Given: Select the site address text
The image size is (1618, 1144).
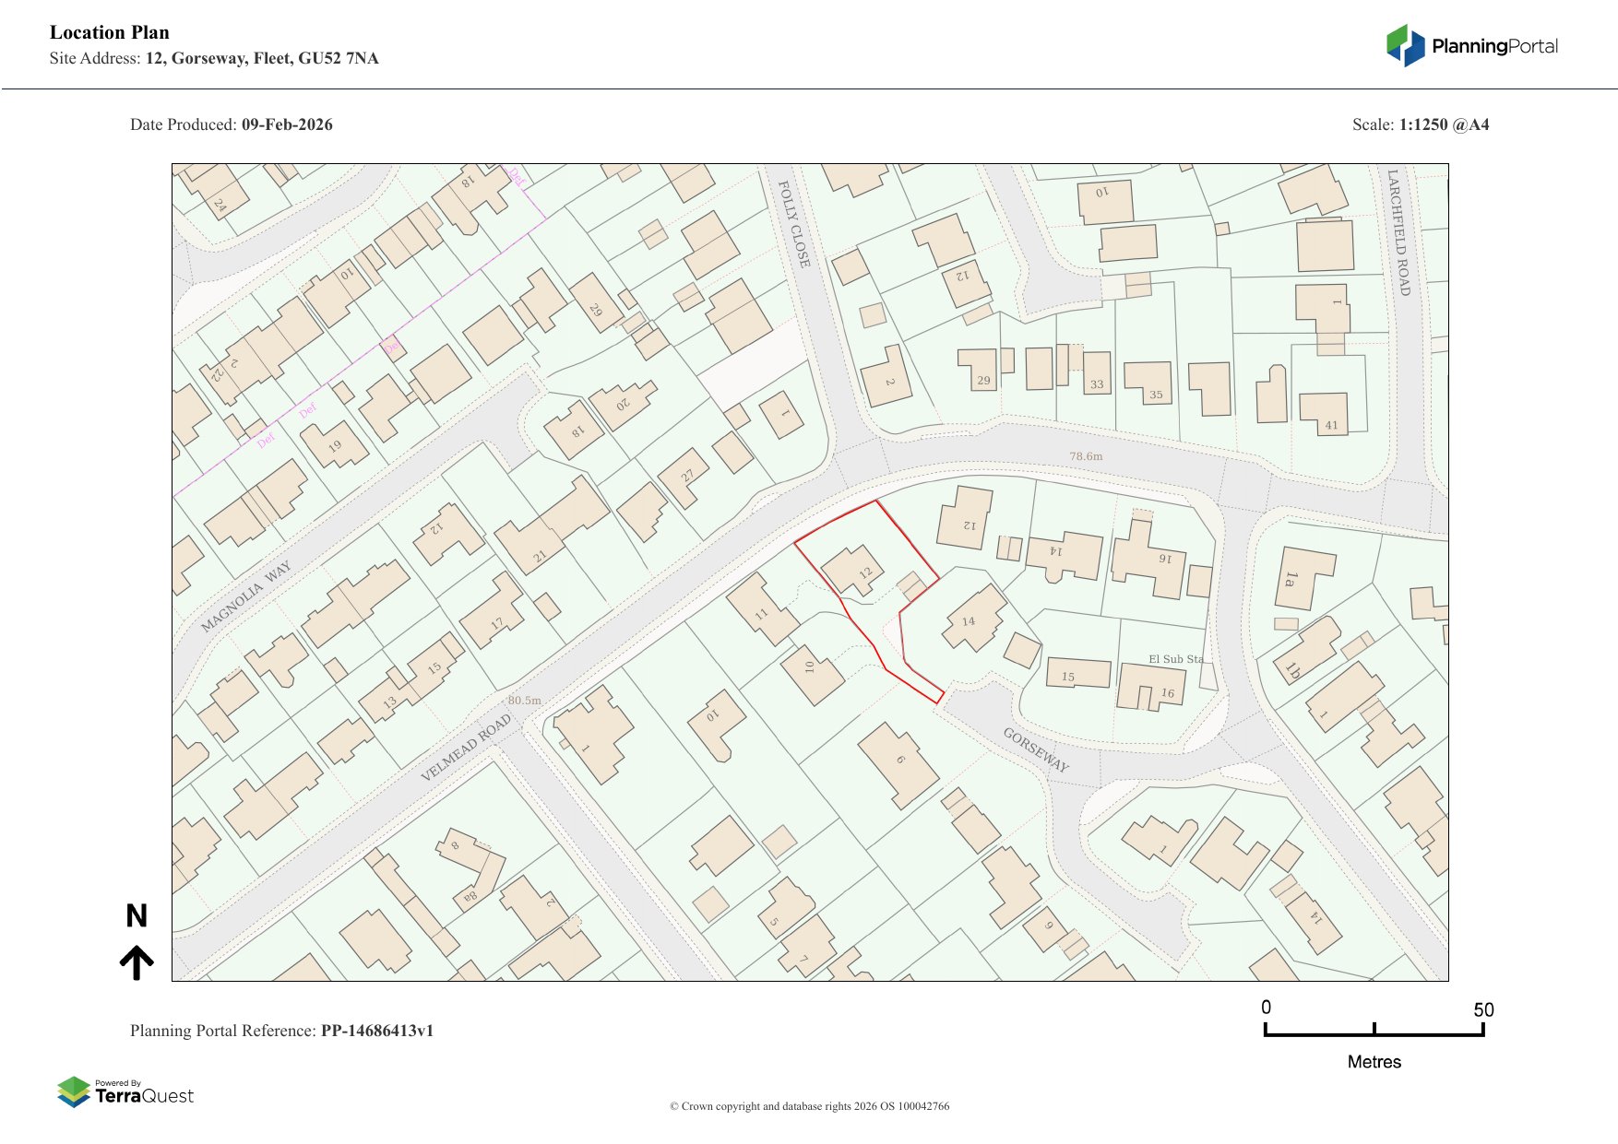Looking at the screenshot, I should 214,58.
